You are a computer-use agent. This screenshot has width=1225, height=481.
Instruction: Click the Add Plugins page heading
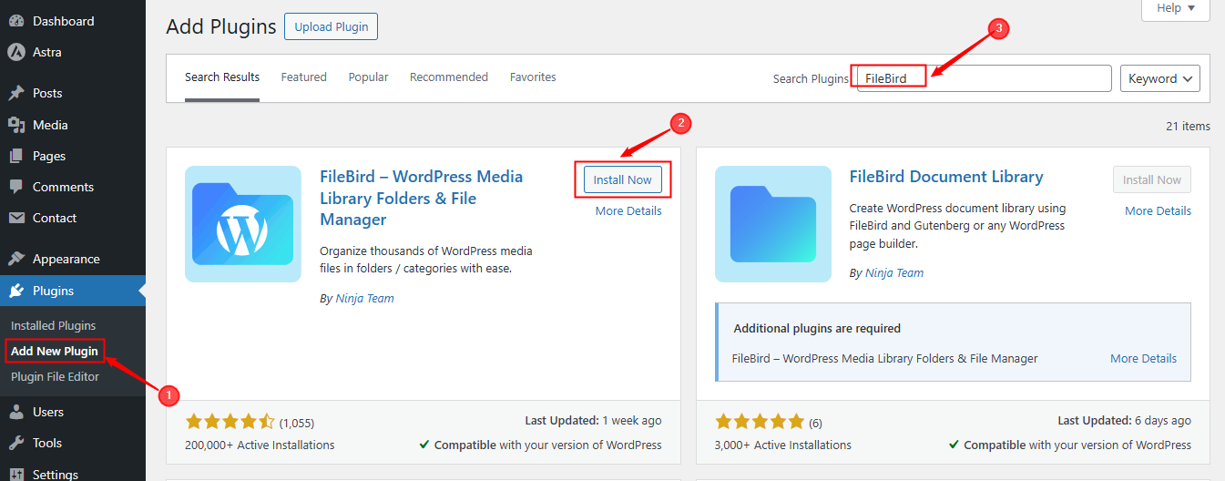pos(221,26)
